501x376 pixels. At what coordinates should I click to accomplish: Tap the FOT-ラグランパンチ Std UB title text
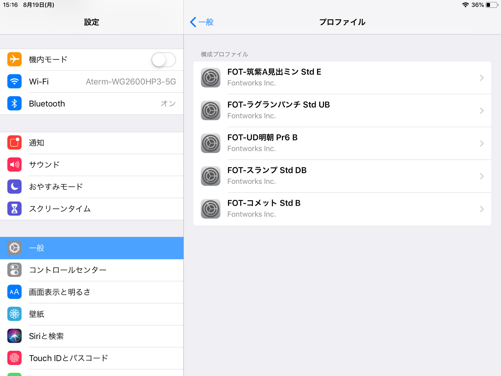click(x=279, y=104)
